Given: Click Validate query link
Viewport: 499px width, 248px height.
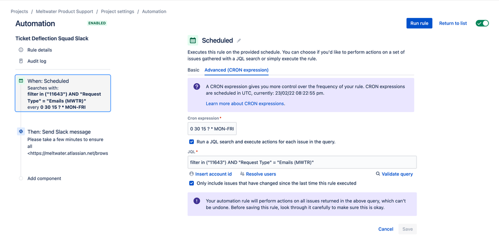Looking at the screenshot, I should [397, 174].
